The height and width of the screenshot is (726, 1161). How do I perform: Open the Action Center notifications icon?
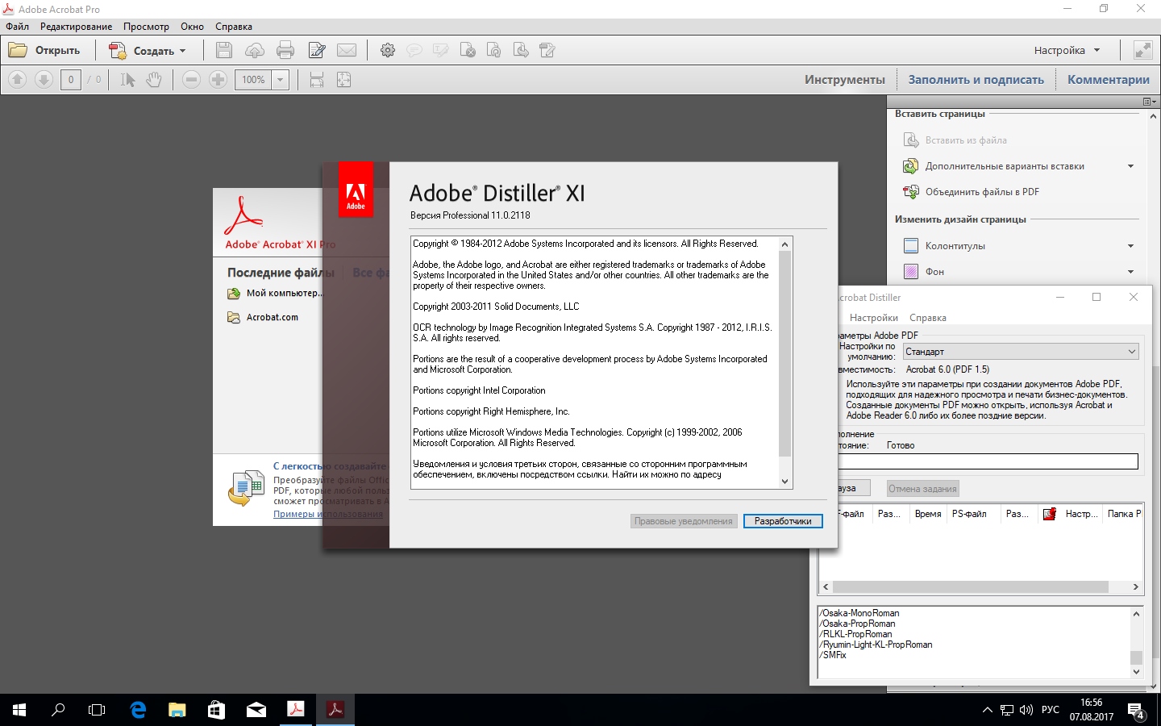point(1136,711)
